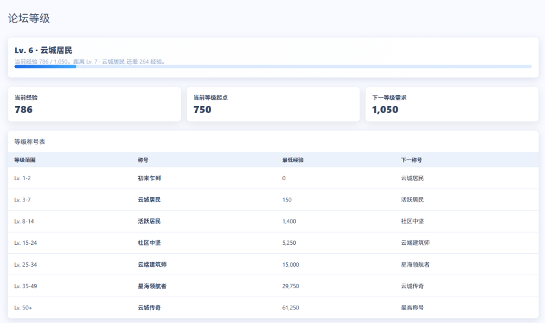Select the Lv. 3-7 row title 云城居民
Screen dimensions: 545x323
(149, 200)
